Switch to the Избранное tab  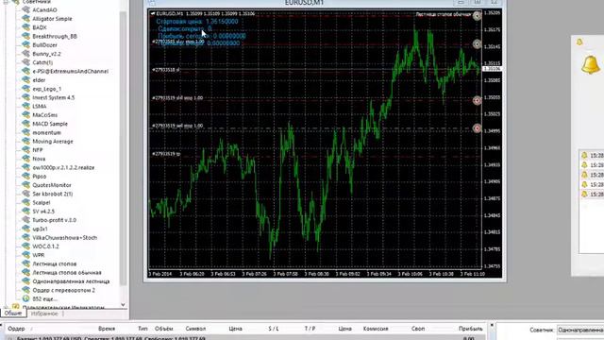pos(44,314)
